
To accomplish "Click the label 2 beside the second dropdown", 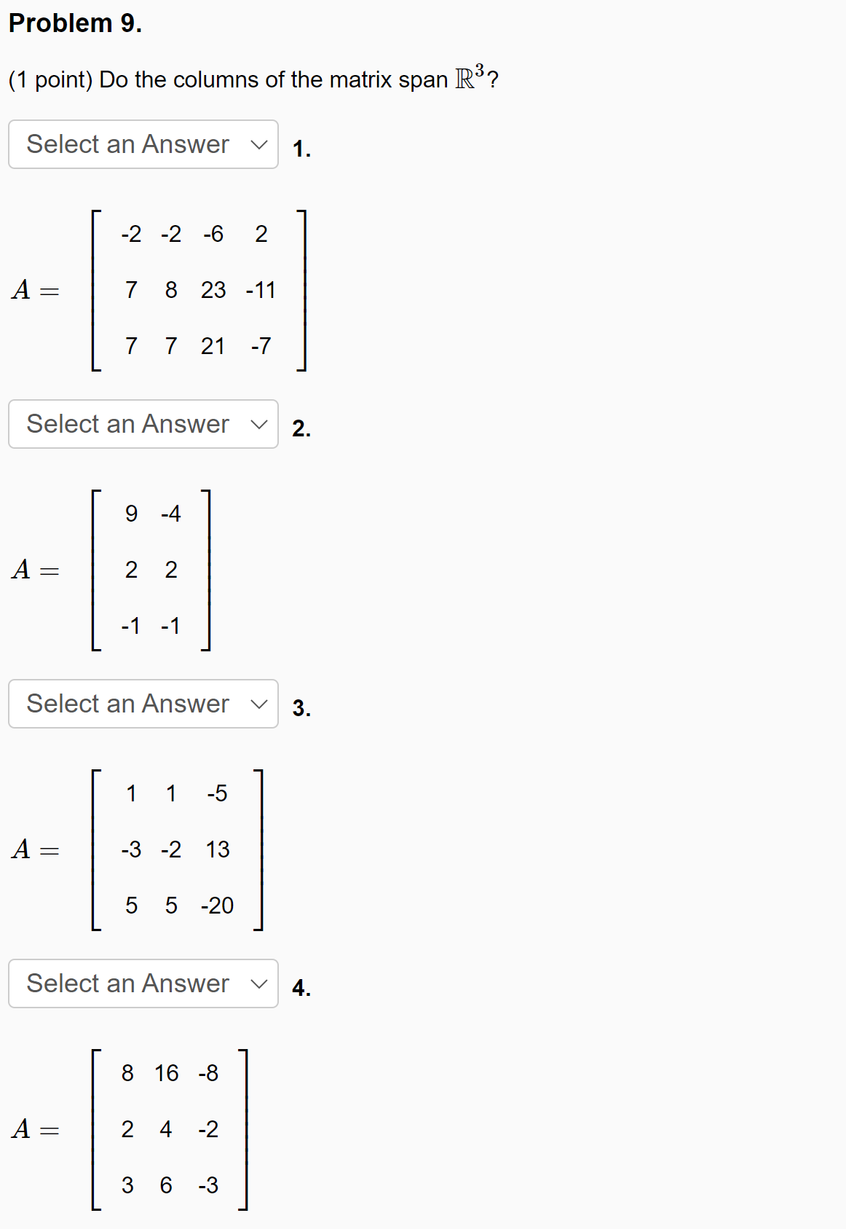I will (x=301, y=429).
